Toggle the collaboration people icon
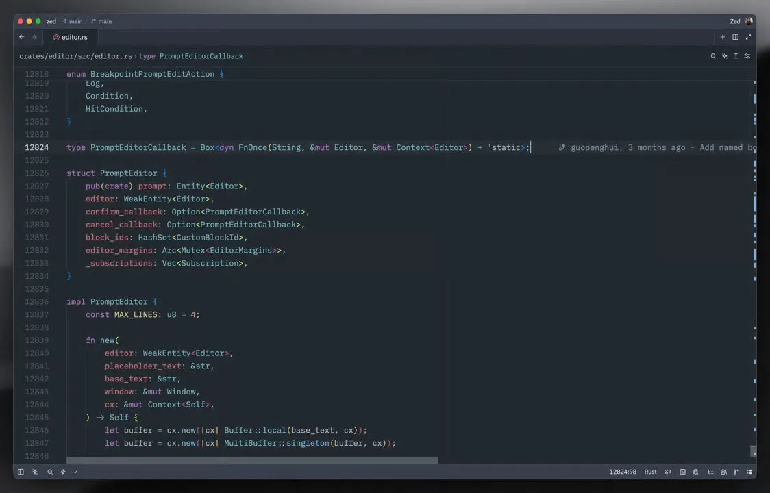 click(723, 472)
